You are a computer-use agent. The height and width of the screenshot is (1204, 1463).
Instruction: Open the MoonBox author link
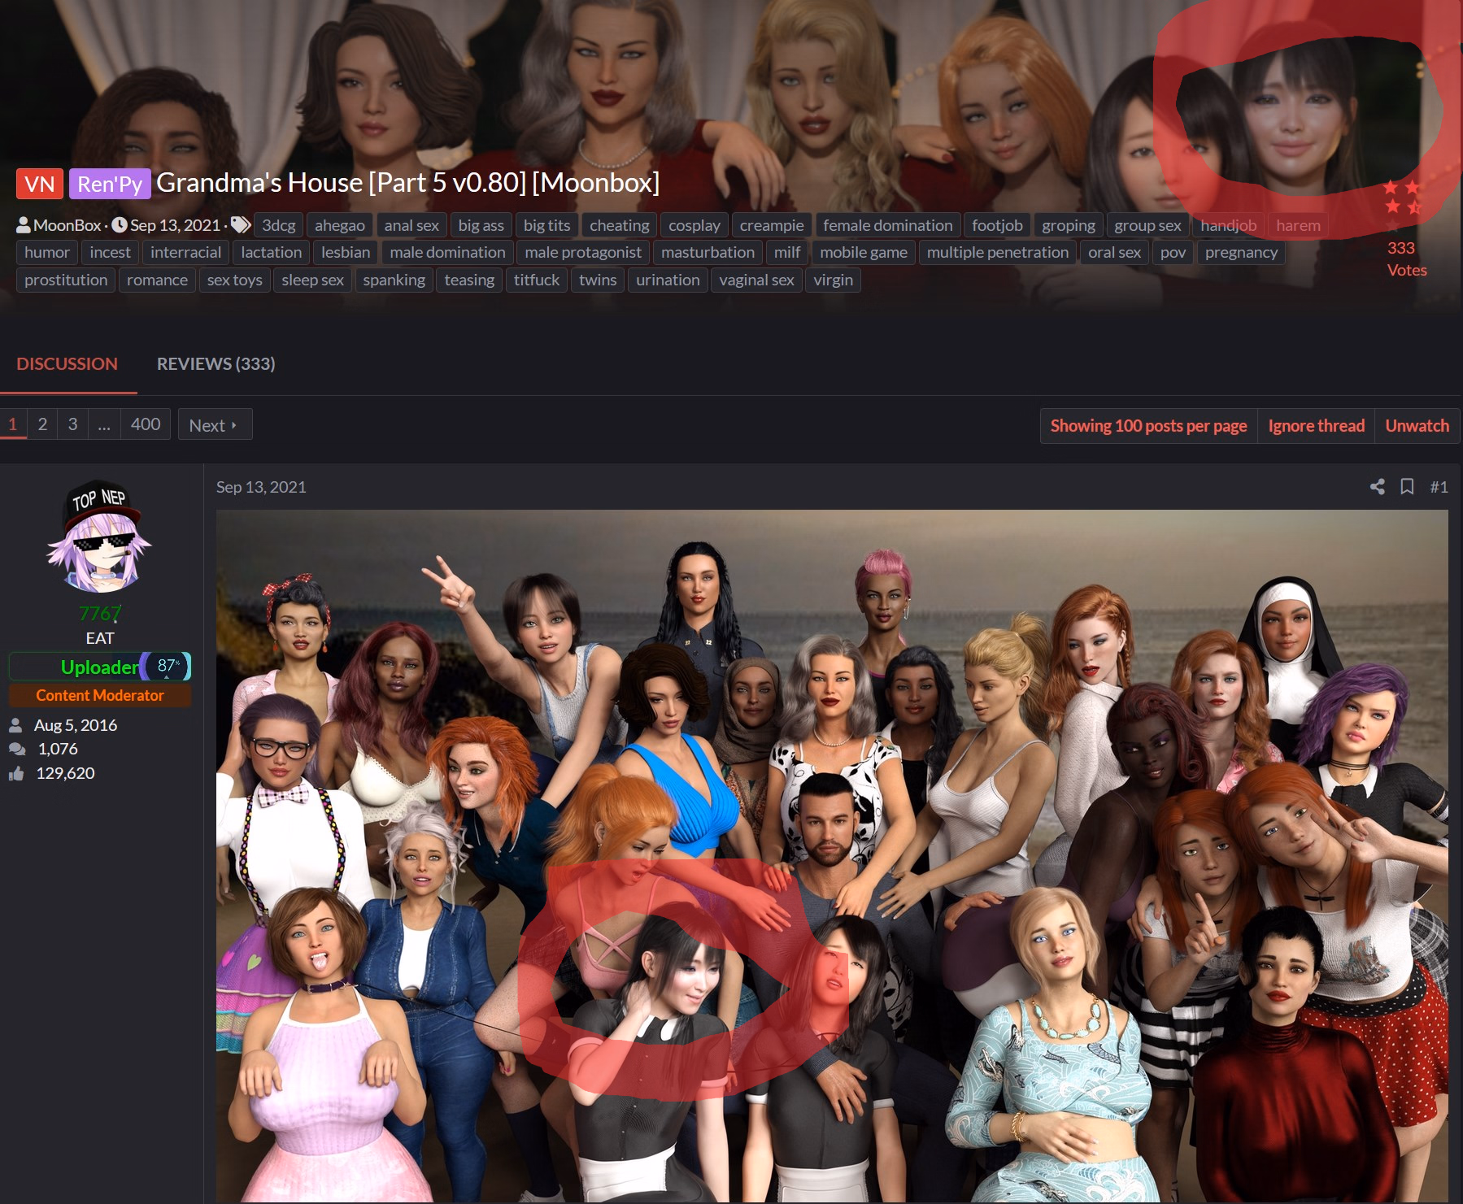pos(67,225)
